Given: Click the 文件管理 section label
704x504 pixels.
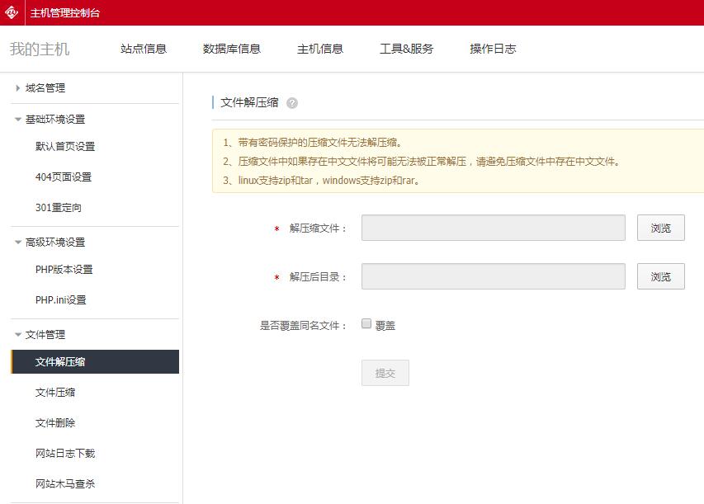Looking at the screenshot, I should (45, 335).
